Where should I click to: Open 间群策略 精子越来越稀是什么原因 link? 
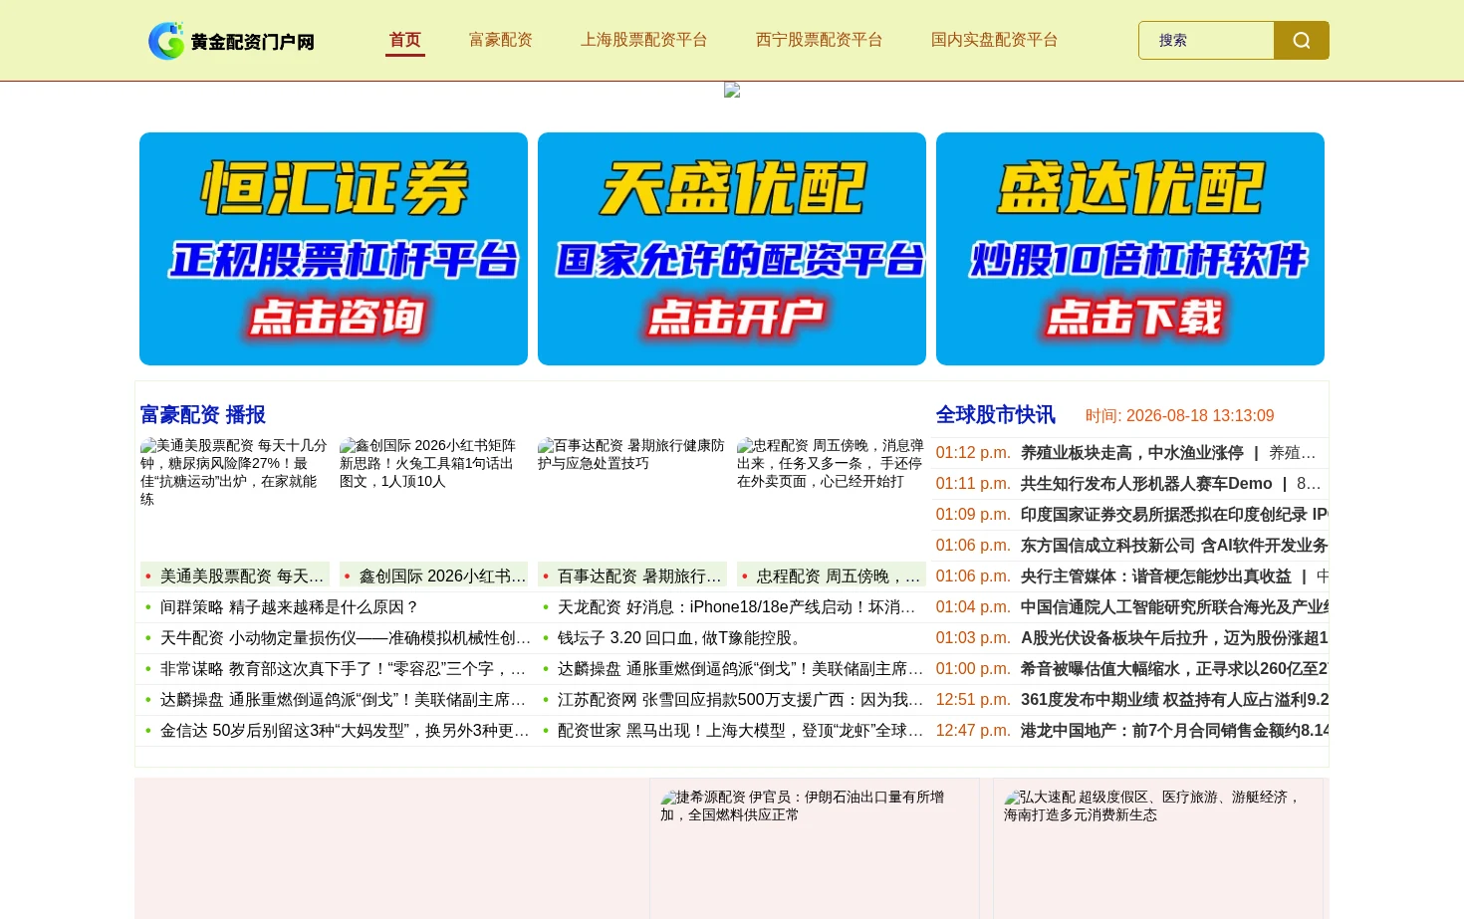coord(290,606)
